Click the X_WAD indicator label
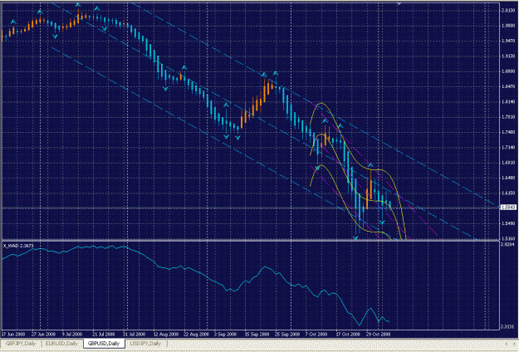The height and width of the screenshot is (352, 519). [x=18, y=246]
